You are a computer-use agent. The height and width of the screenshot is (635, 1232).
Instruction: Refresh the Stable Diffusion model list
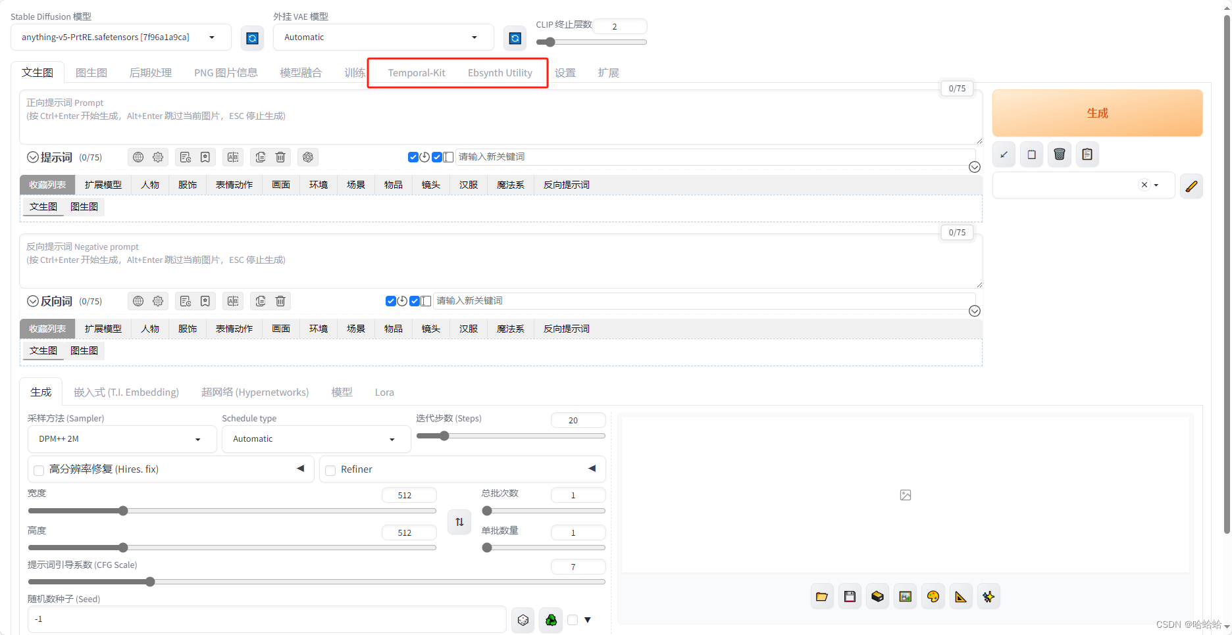252,38
